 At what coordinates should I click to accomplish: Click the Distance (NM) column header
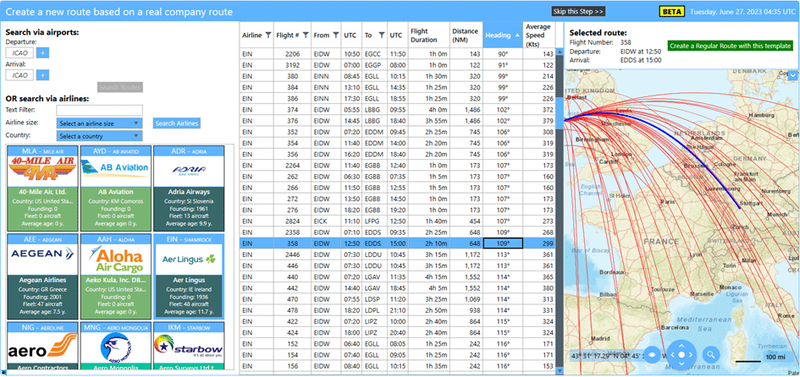(x=465, y=36)
